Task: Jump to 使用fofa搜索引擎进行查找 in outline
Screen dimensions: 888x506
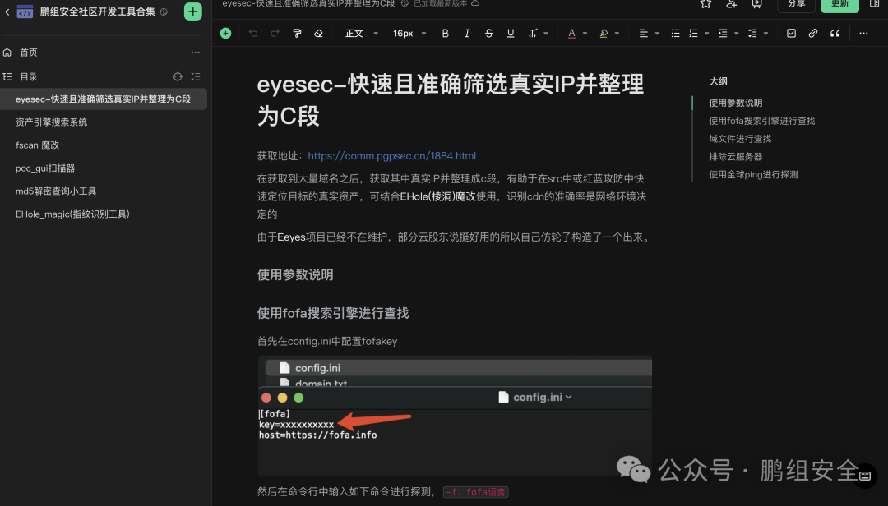Action: click(761, 121)
